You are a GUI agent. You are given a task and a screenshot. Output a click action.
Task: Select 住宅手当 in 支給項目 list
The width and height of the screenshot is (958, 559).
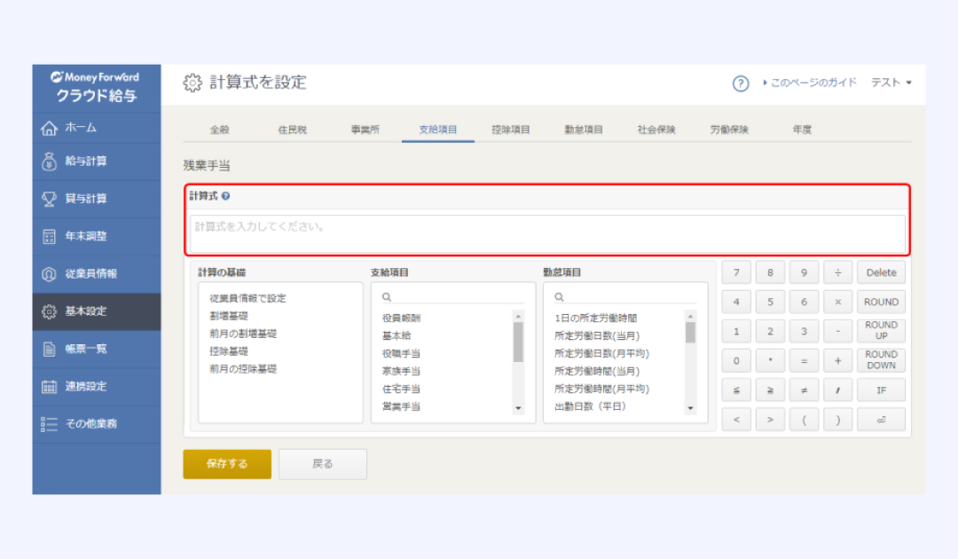point(401,389)
